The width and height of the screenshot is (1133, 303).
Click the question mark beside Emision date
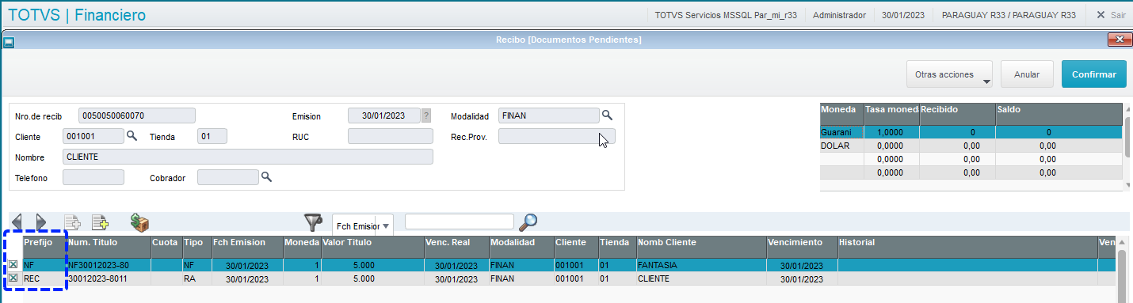click(426, 116)
